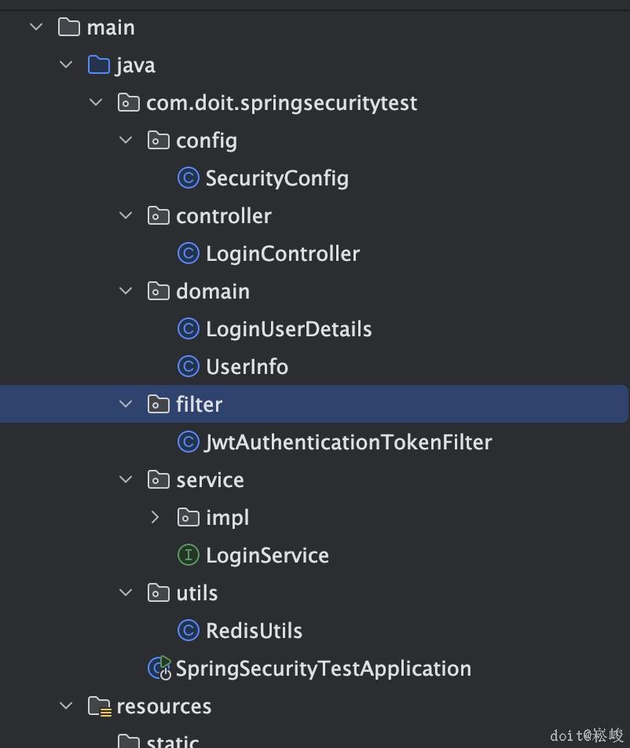Collapse the resources folder chevron
Image resolution: width=630 pixels, height=748 pixels.
[66, 706]
